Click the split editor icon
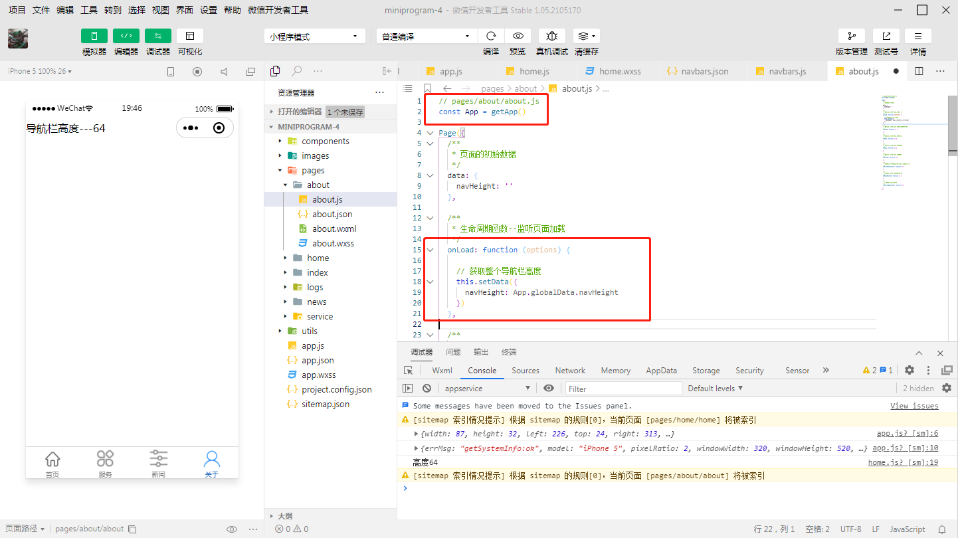Viewport: 958px width, 538px height. [919, 70]
